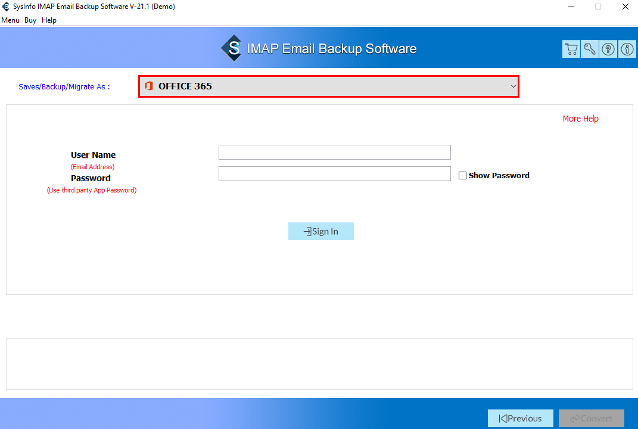The width and height of the screenshot is (638, 429).
Task: Click the SysInfo S logo in banner
Action: coord(232,48)
